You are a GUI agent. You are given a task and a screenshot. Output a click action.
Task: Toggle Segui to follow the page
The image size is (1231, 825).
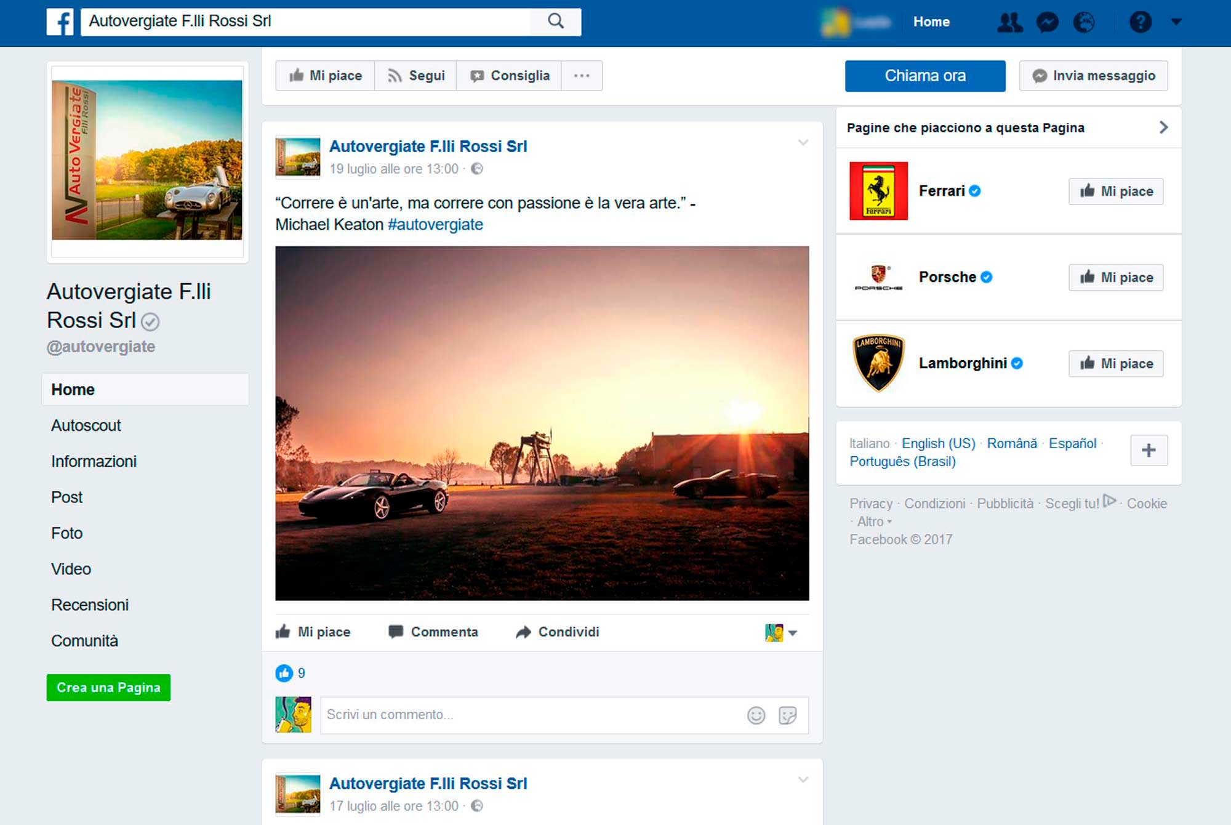(415, 76)
